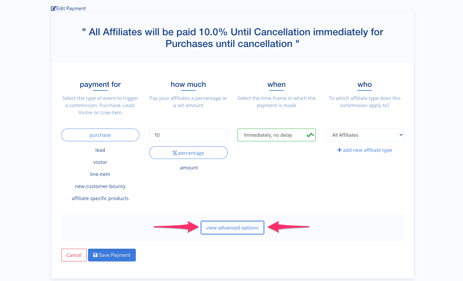
Task: Select the line-item payment type
Action: [x=100, y=174]
